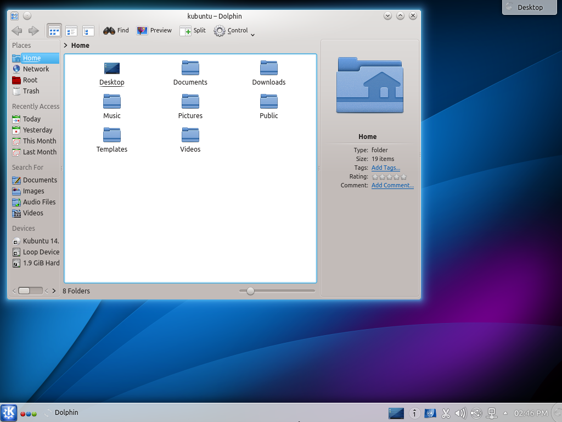
Task: Open Find with the binoculars button
Action: [x=116, y=31]
